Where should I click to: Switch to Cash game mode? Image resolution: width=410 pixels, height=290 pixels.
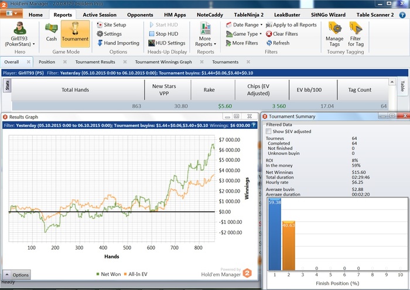[x=52, y=32]
